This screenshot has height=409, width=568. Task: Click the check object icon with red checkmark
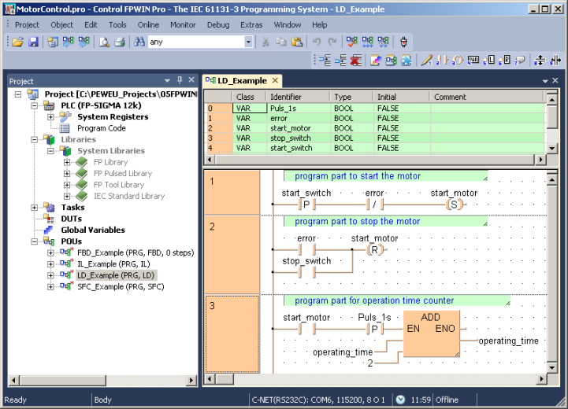351,42
